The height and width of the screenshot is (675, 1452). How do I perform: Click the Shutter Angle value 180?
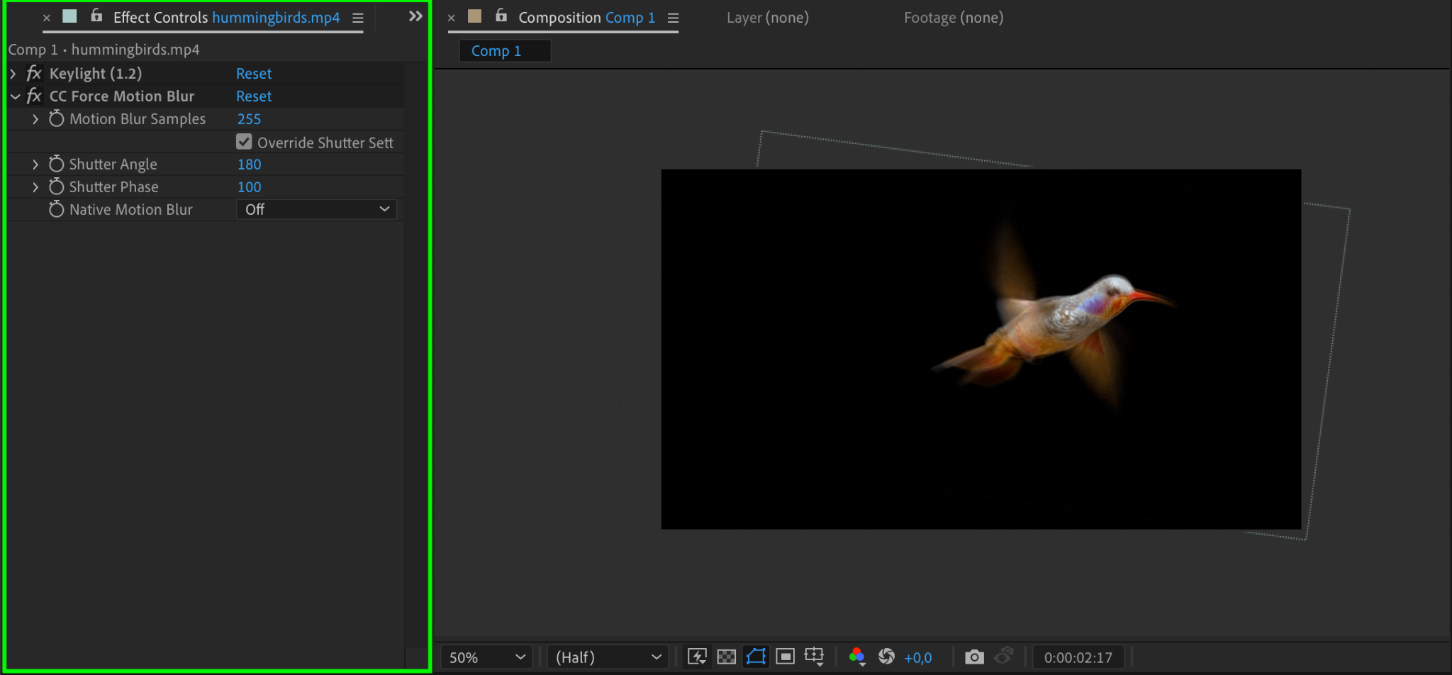tap(249, 164)
